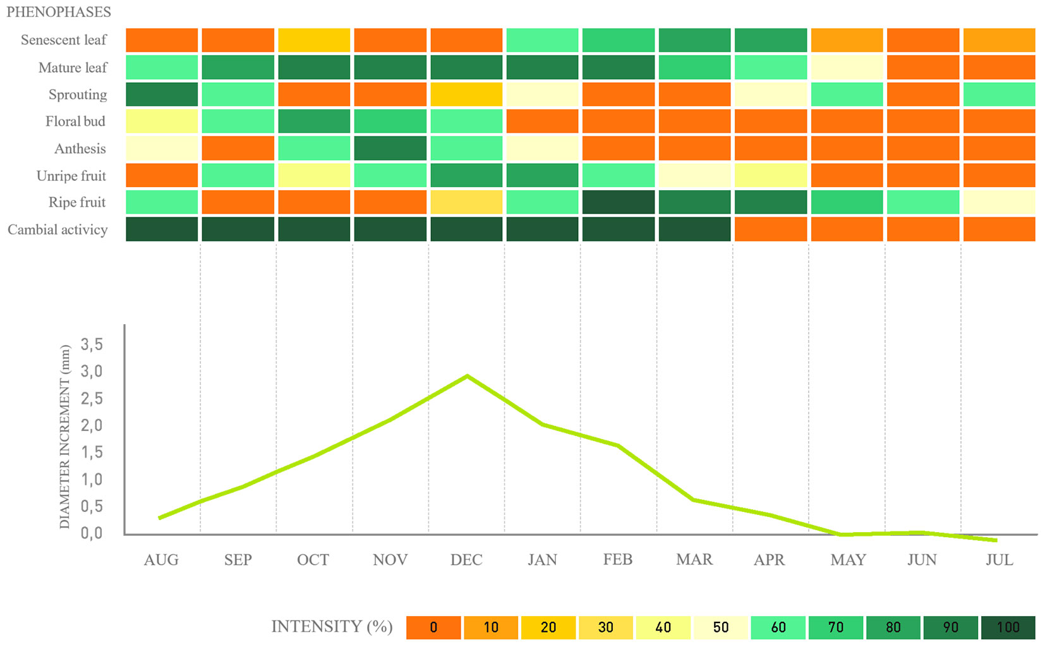The image size is (1045, 649).
Task: Click the PHENOPHASES heading
Action: 59,12
